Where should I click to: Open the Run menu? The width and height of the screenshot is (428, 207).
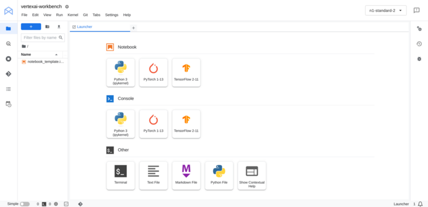pyautogui.click(x=59, y=15)
